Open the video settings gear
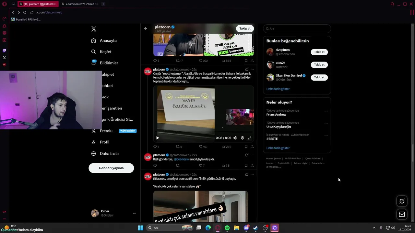 point(243,138)
